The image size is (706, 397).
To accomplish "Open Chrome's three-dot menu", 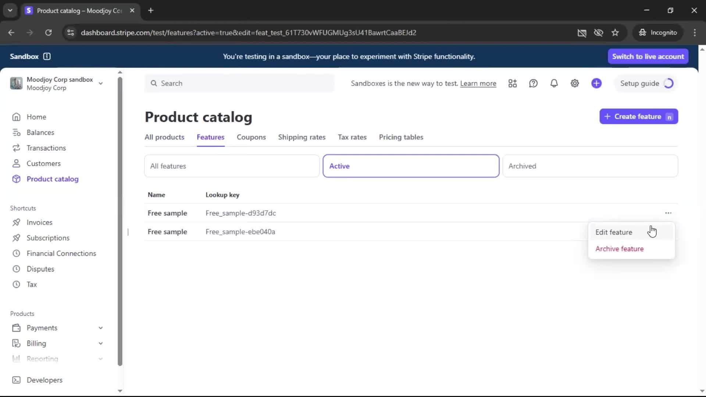I will [695, 33].
